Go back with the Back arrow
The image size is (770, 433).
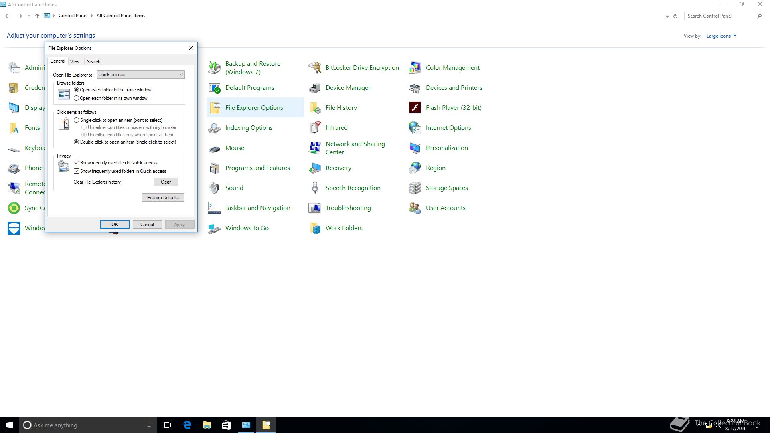[8, 16]
